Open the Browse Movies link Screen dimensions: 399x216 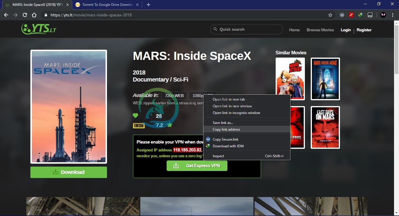(320, 30)
